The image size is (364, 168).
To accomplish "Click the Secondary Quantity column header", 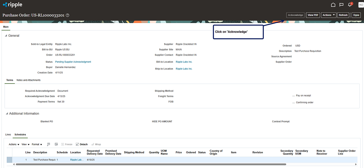I will click(287, 152).
